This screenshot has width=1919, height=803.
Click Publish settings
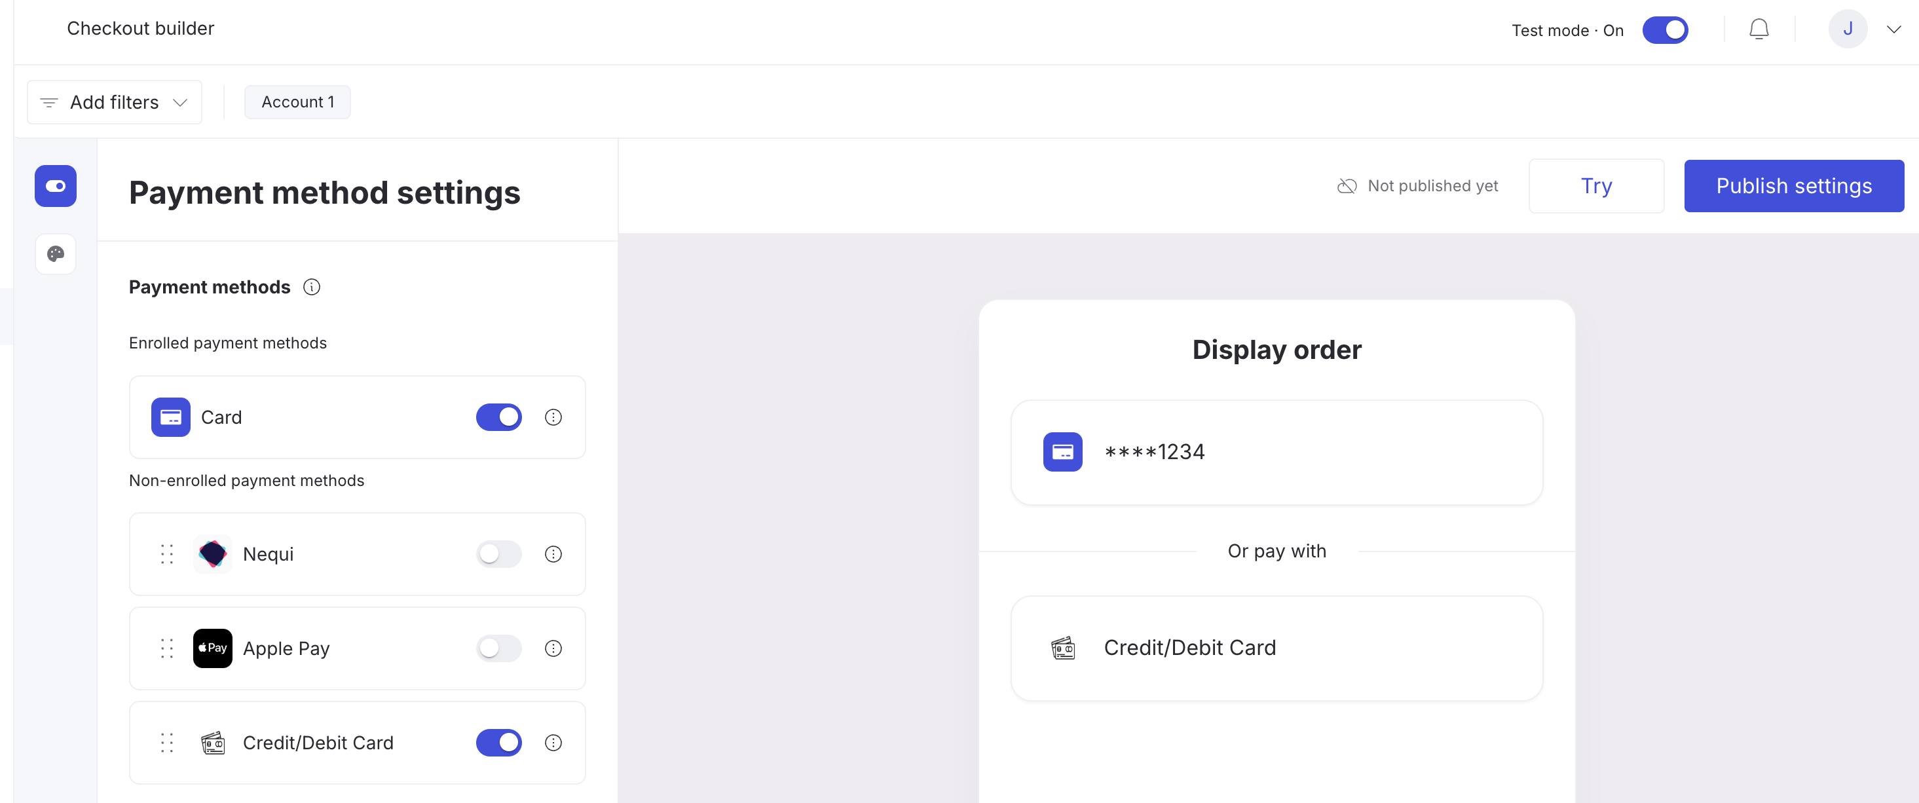click(x=1793, y=185)
